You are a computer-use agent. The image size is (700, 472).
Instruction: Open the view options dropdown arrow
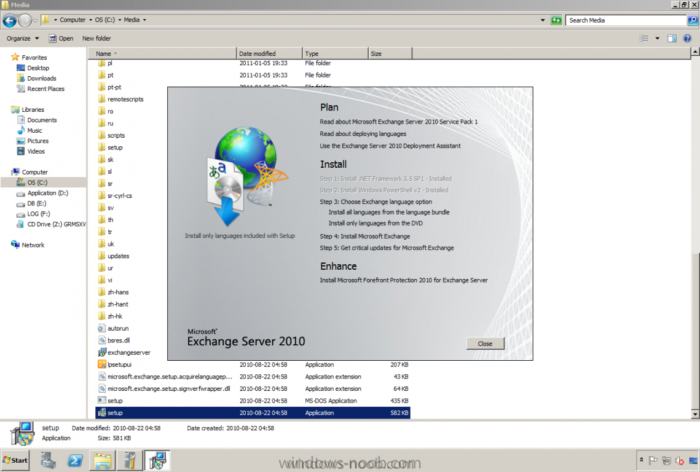657,38
